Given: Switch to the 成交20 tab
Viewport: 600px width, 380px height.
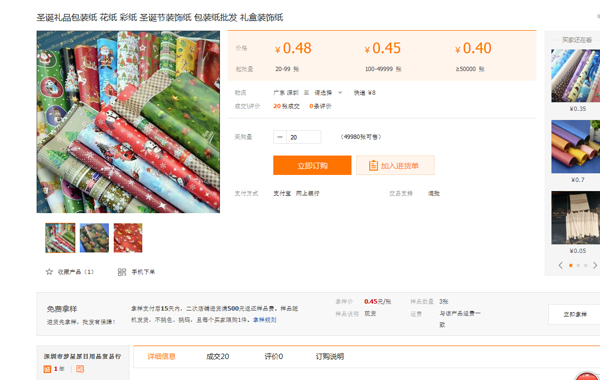Looking at the screenshot, I should coord(217,356).
